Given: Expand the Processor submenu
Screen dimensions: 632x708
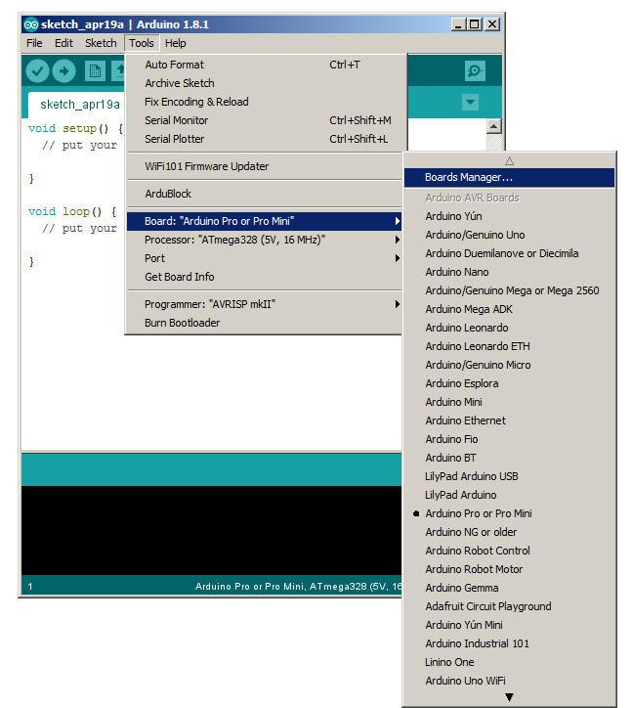Looking at the screenshot, I should (x=265, y=240).
